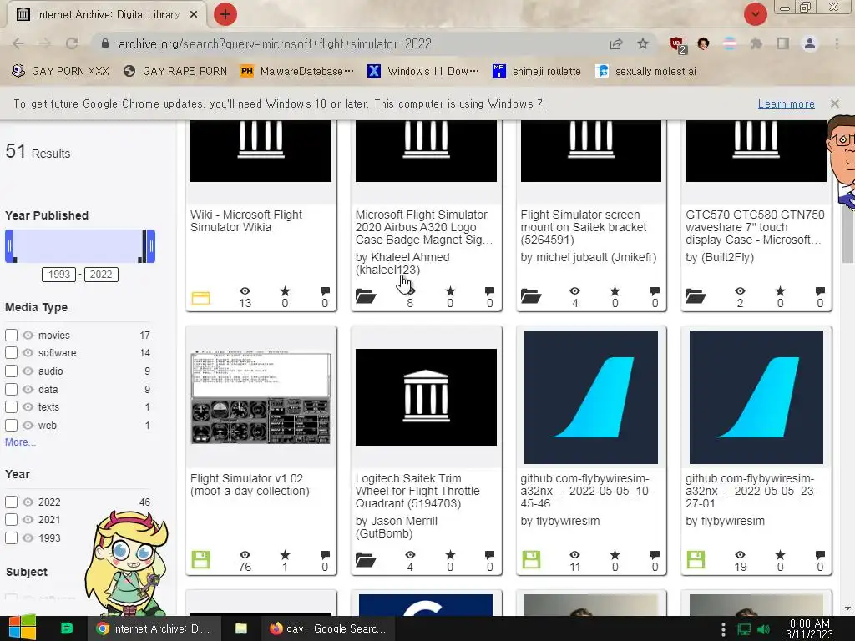Open MalwareDatabase bookmark
The width and height of the screenshot is (855, 641).
click(297, 72)
